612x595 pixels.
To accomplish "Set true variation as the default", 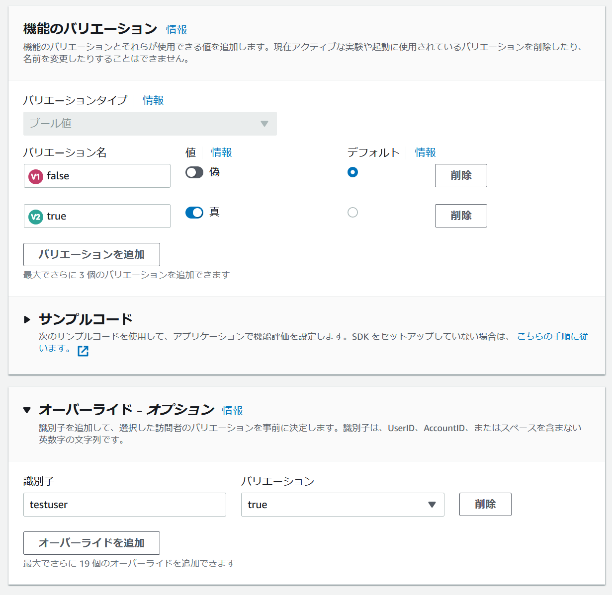I will [352, 213].
